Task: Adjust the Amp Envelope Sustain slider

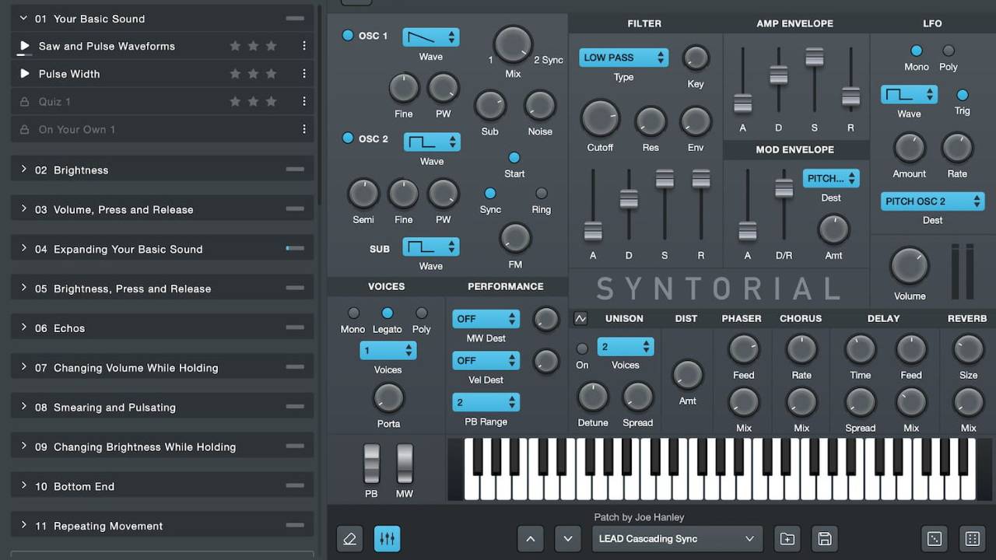Action: [x=815, y=57]
